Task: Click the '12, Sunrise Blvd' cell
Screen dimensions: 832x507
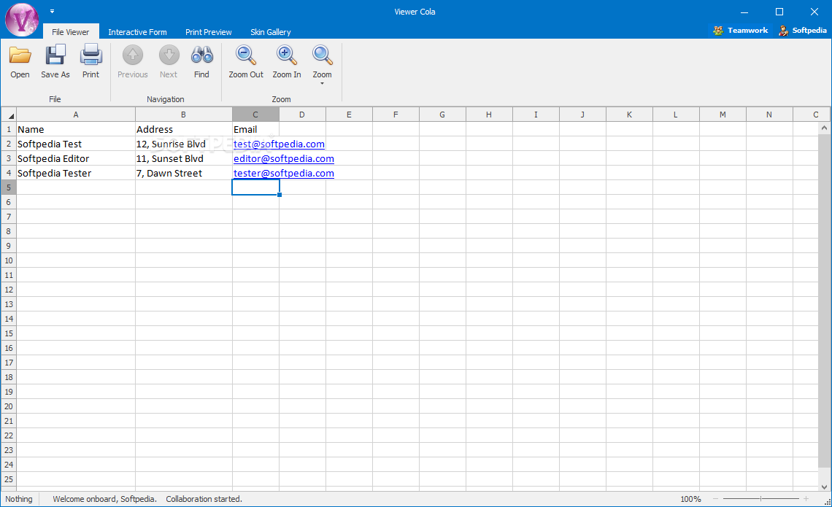Action: [184, 144]
